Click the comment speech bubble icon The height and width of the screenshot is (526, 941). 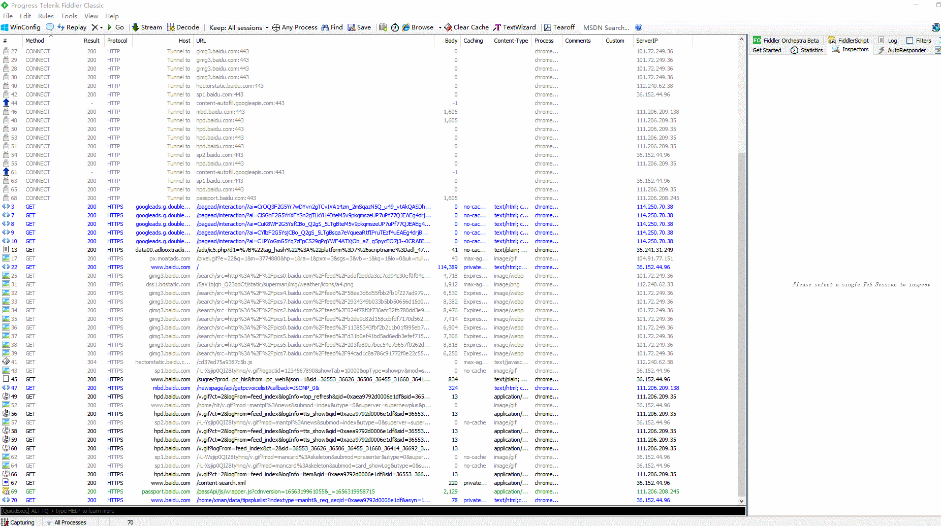(50, 27)
